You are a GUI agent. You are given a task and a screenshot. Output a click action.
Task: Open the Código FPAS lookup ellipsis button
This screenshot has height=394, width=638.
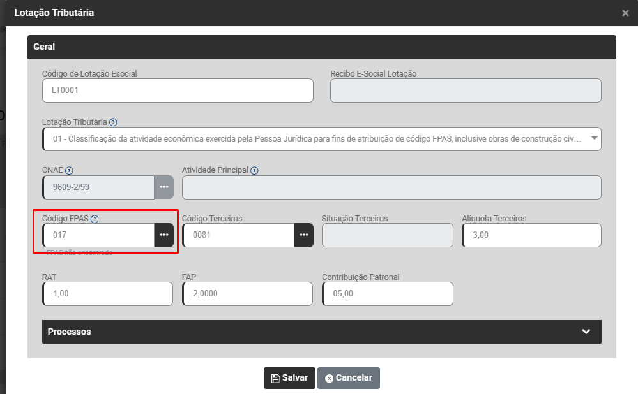[164, 235]
